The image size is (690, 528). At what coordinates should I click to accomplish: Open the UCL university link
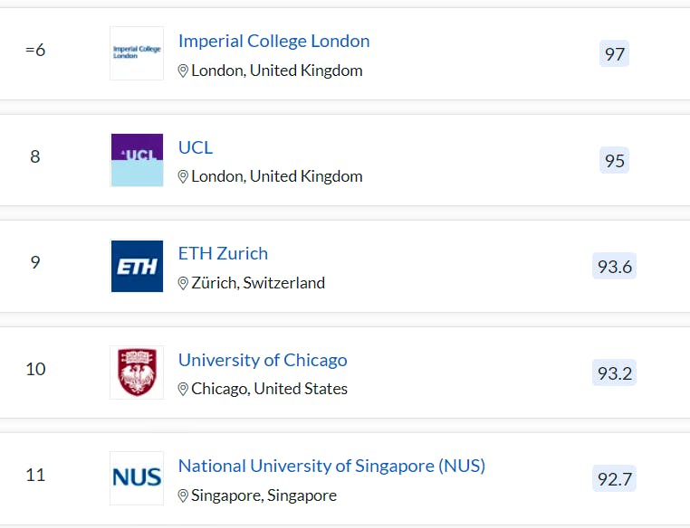pyautogui.click(x=196, y=147)
